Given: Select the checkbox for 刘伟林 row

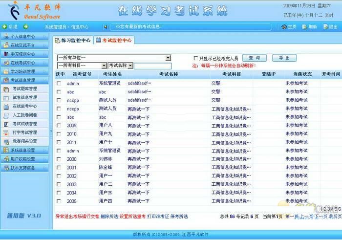Looking at the screenshot, I should coord(58,159).
